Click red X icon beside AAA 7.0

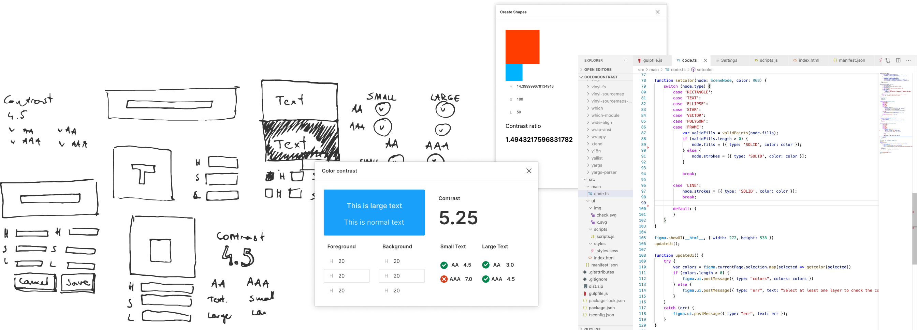[444, 279]
